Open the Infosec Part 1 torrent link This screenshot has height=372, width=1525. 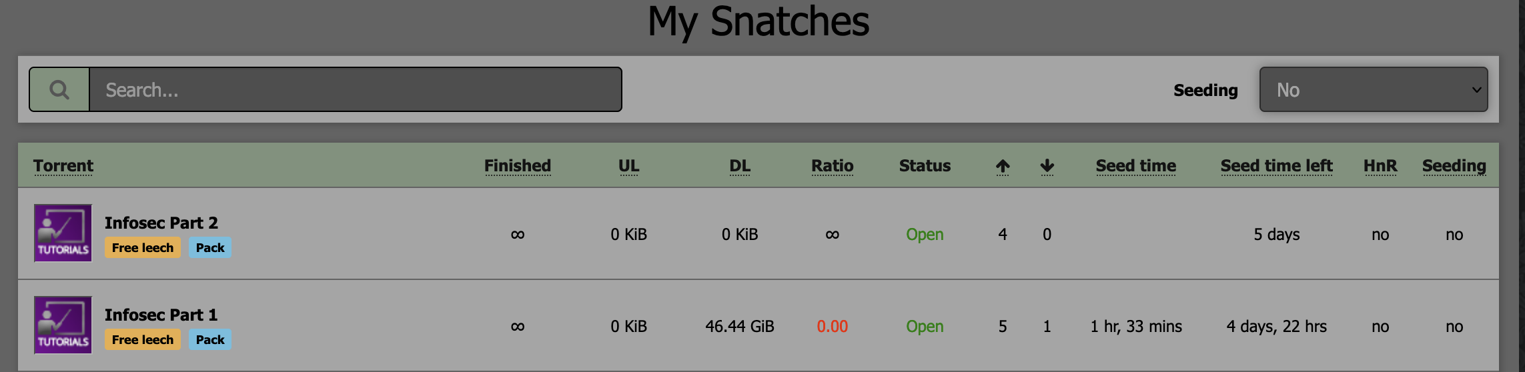point(161,315)
